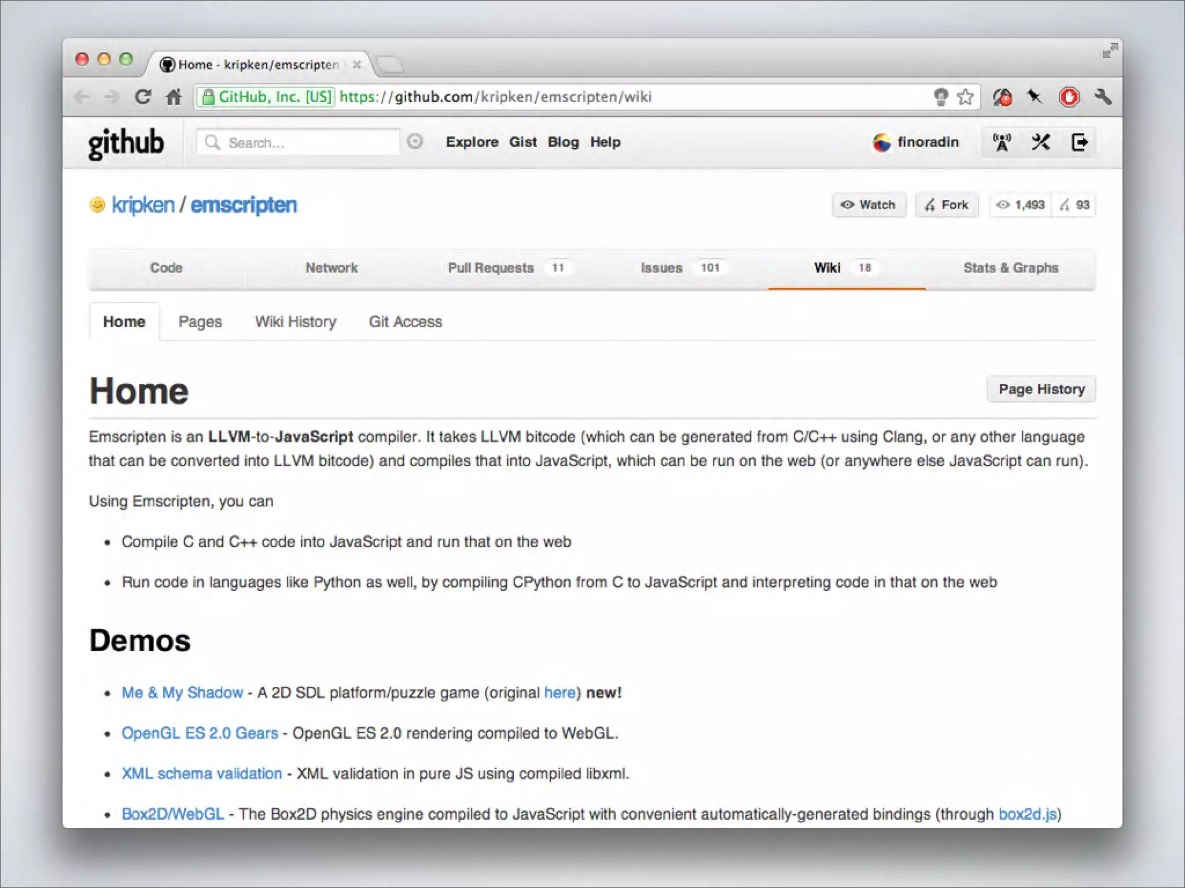The width and height of the screenshot is (1185, 888).
Task: Click the Explore menu item
Action: point(472,142)
